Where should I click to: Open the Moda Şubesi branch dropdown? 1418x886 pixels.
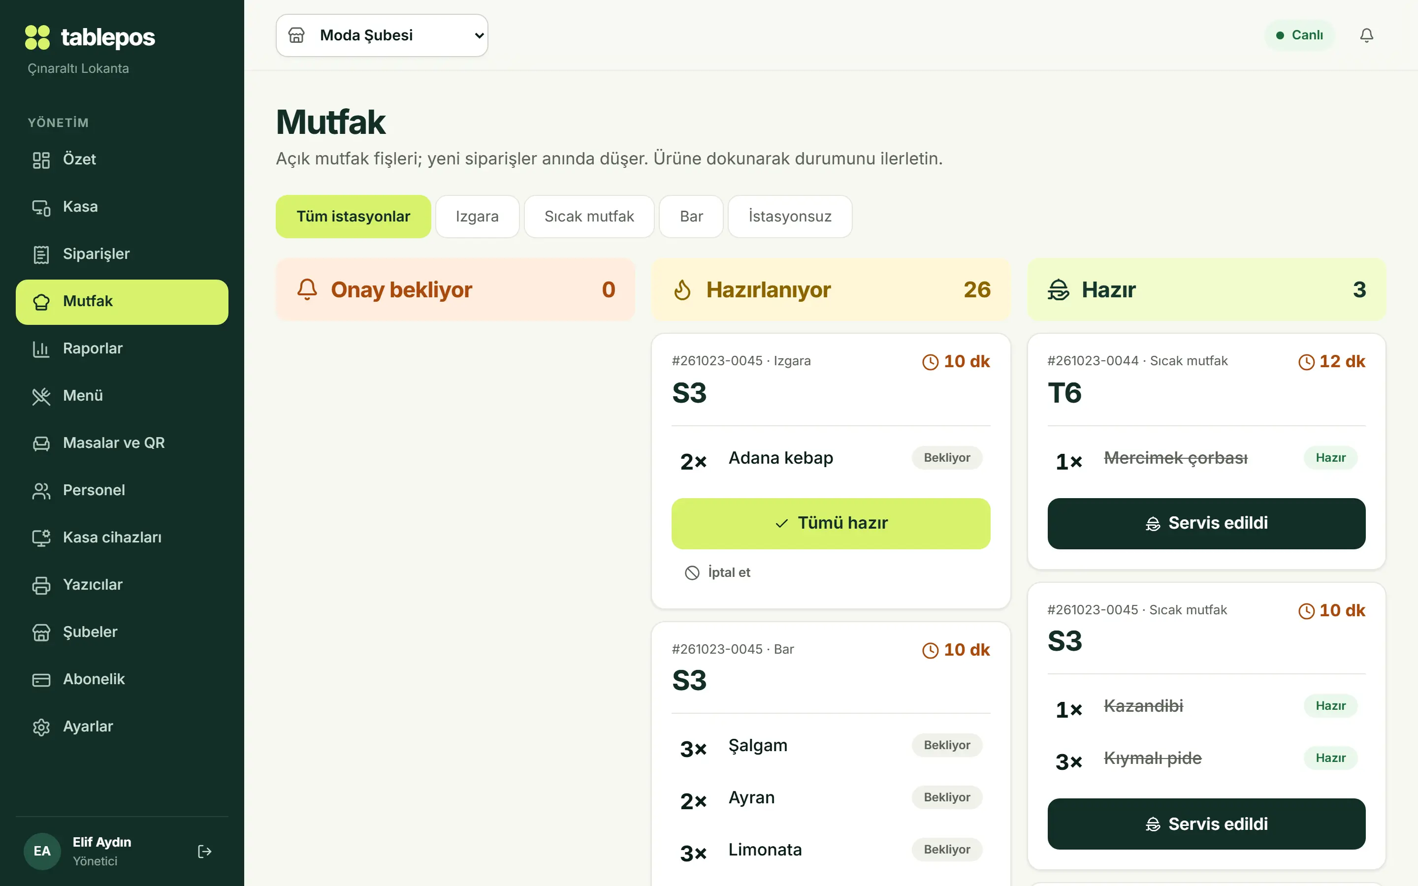[x=382, y=35]
